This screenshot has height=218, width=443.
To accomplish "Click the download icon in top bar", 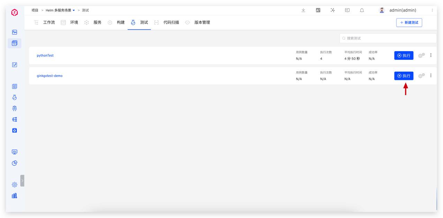I will pyautogui.click(x=303, y=10).
